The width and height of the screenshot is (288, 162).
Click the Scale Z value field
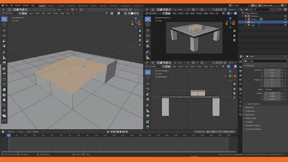click(x=272, y=99)
